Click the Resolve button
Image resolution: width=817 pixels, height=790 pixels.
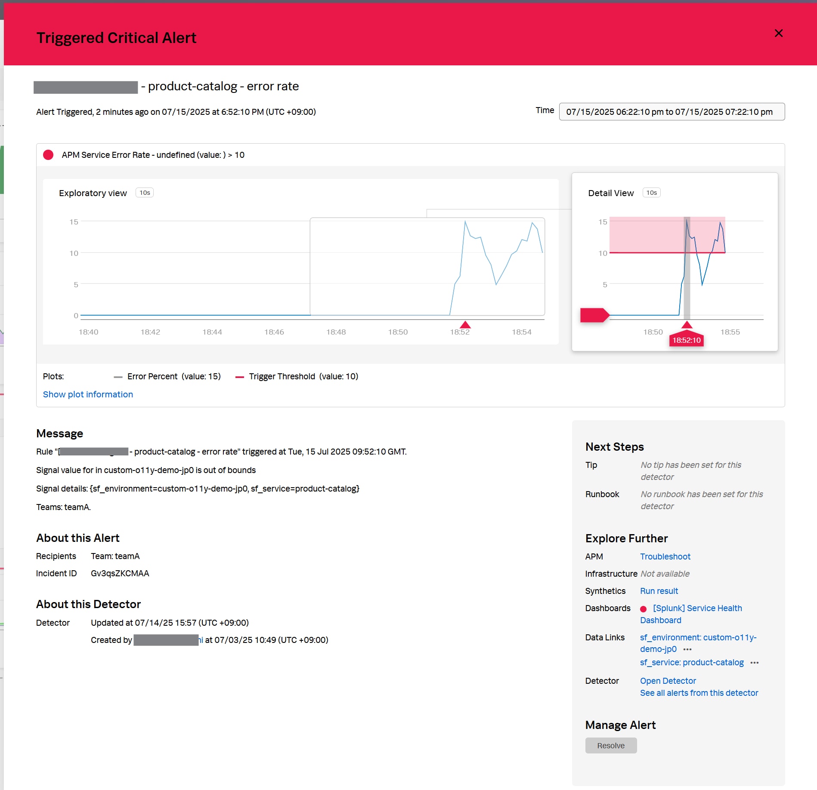(611, 746)
